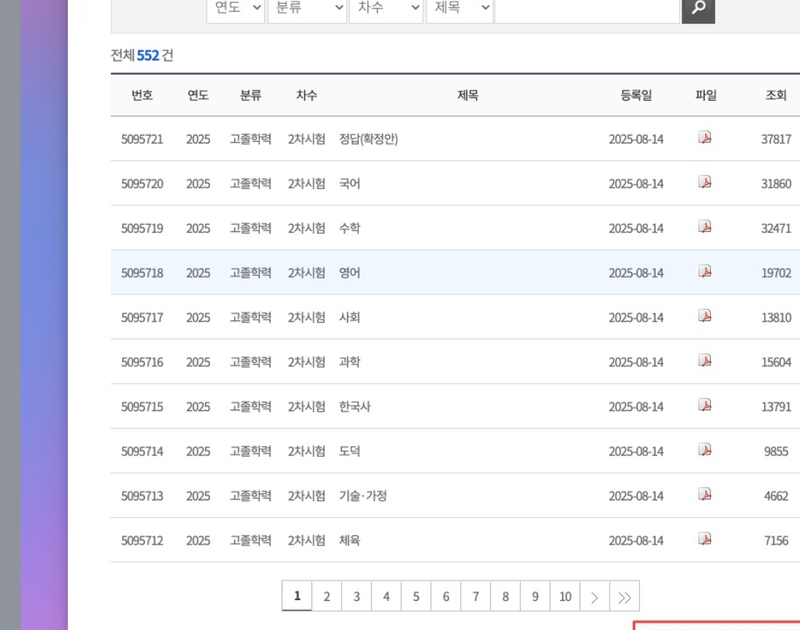Download the 체육 PDF file icon

705,539
